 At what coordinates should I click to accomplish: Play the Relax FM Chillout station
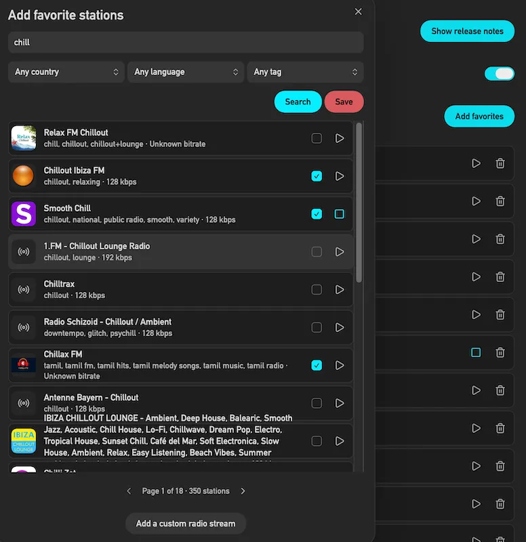pos(340,138)
